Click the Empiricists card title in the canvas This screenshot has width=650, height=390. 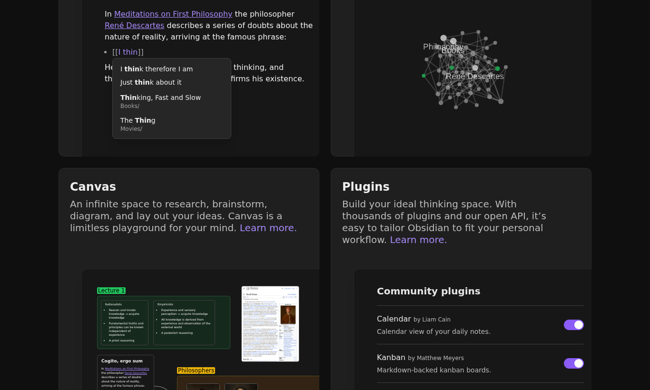[x=166, y=304]
